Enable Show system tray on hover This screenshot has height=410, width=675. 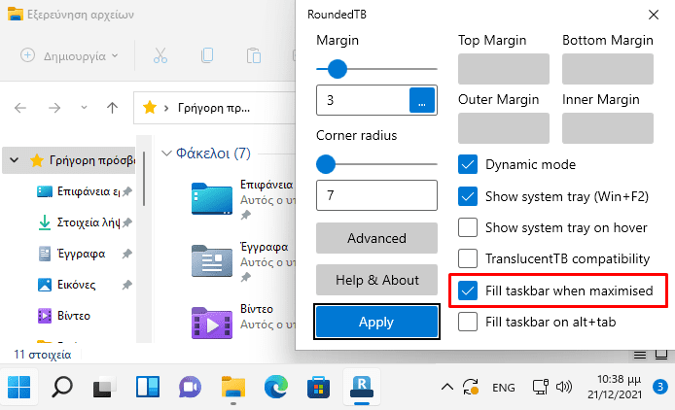pyautogui.click(x=468, y=227)
